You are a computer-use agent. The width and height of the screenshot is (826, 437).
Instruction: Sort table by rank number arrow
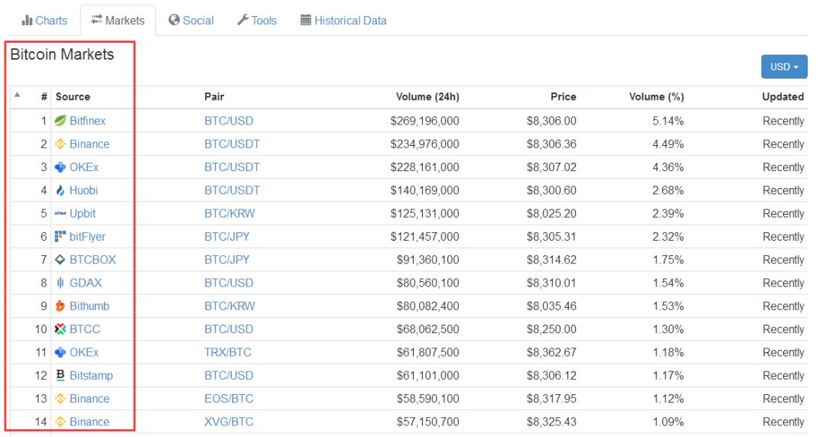[x=18, y=95]
